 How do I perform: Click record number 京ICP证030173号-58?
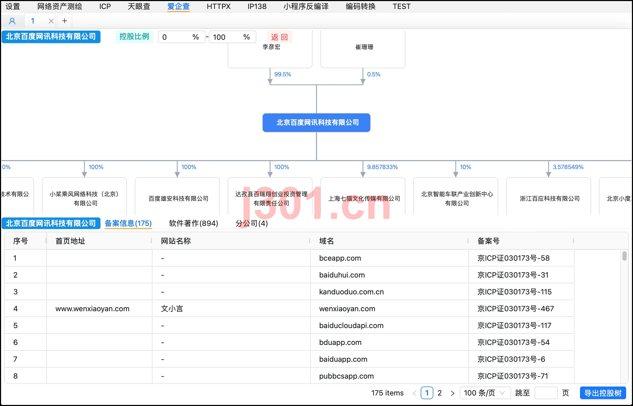[x=513, y=258]
